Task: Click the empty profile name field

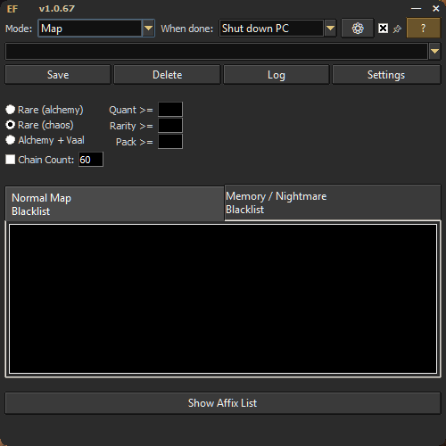Action: (x=217, y=51)
